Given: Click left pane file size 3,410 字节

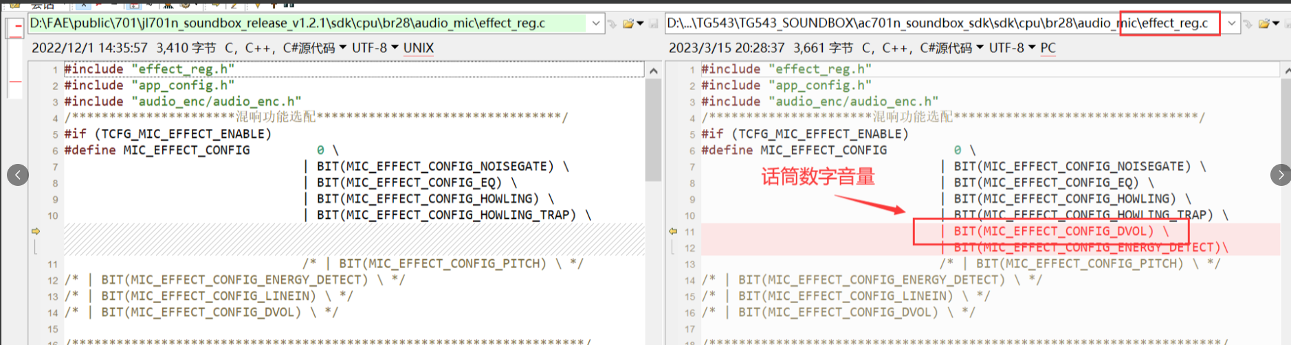Looking at the screenshot, I should pos(186,48).
